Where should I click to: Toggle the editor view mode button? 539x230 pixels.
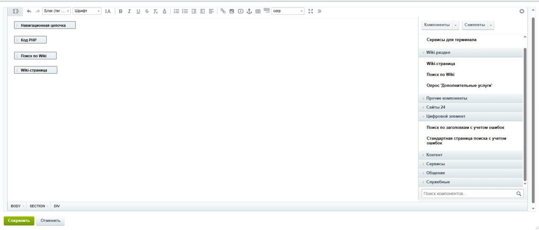[x=16, y=11]
